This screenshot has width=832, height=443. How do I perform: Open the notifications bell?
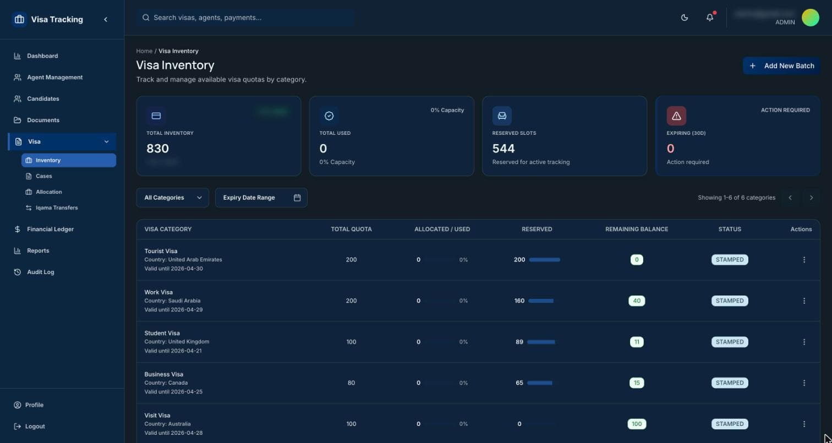click(x=710, y=18)
